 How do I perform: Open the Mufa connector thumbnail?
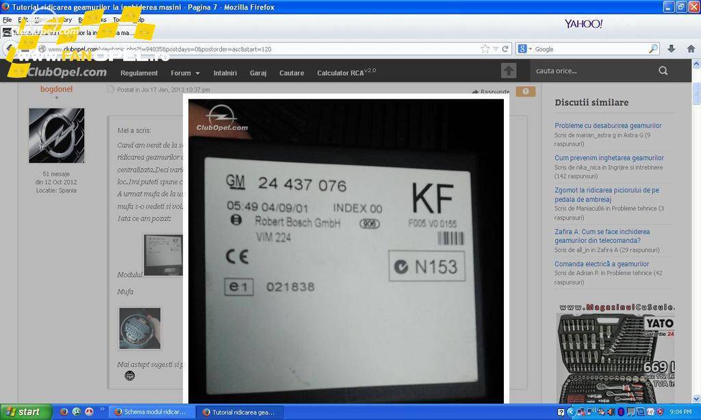pos(140,328)
